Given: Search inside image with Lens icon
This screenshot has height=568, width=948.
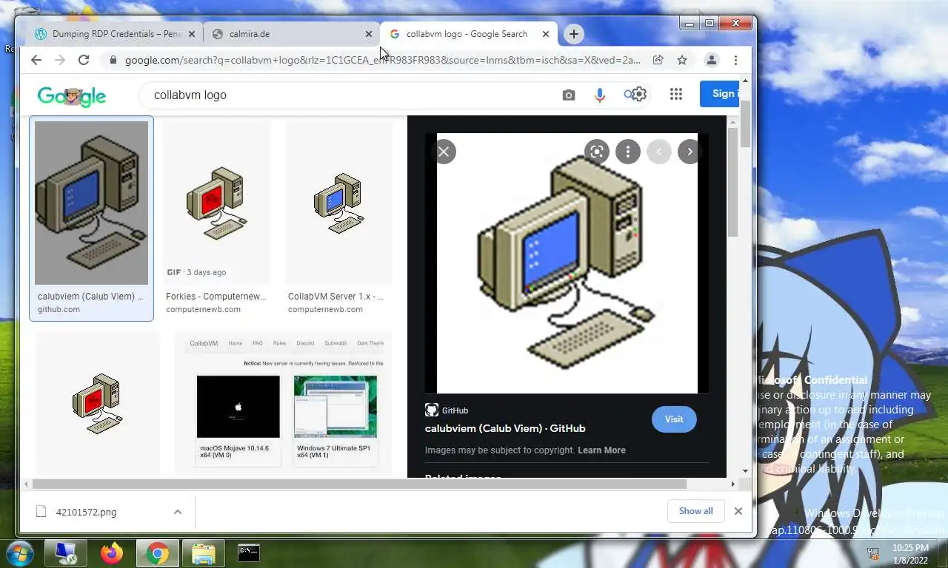Looking at the screenshot, I should click(596, 152).
